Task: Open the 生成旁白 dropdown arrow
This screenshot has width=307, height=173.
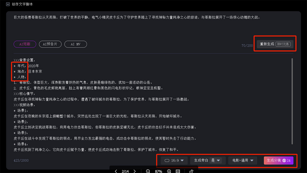Action: 219,160
